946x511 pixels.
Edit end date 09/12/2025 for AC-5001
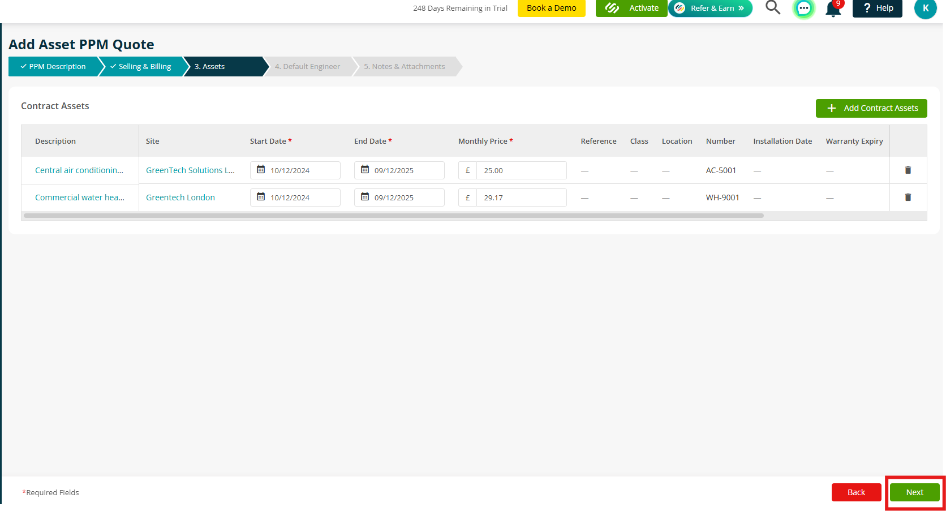[399, 170]
